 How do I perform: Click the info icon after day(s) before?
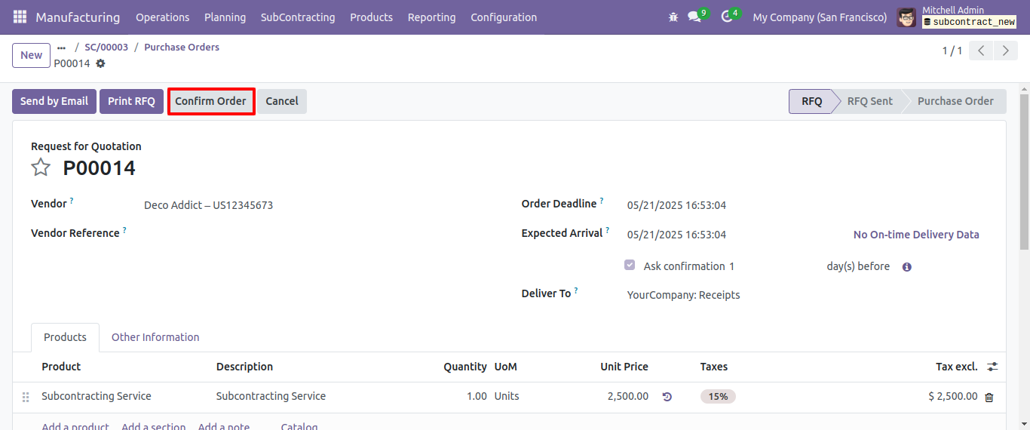click(907, 267)
